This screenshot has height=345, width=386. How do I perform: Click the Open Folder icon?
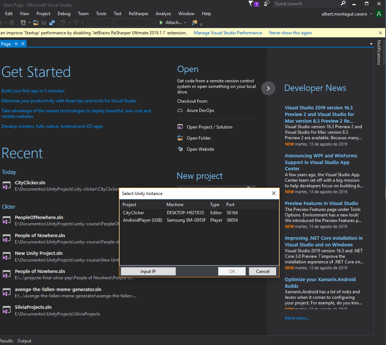point(180,138)
